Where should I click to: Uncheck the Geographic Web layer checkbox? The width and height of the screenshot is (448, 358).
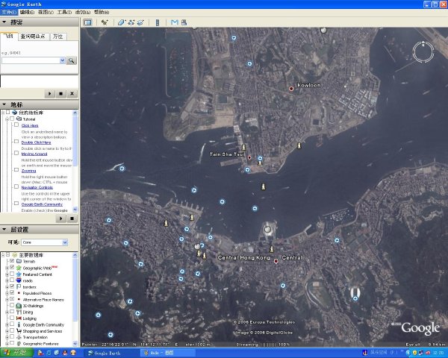coord(12,267)
